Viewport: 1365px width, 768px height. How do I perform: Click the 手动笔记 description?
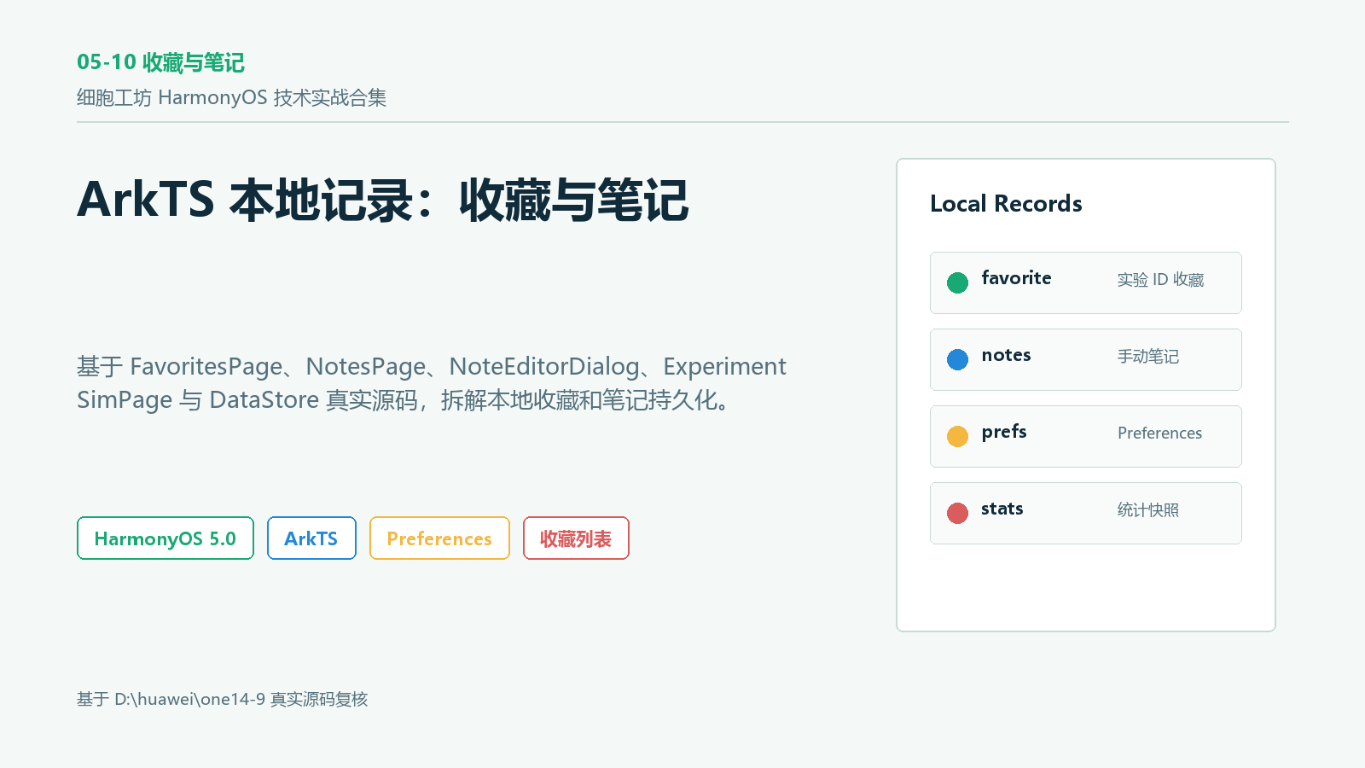[x=1148, y=357]
